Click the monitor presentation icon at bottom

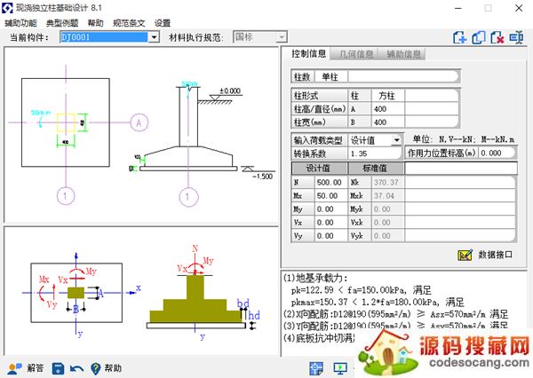340,368
